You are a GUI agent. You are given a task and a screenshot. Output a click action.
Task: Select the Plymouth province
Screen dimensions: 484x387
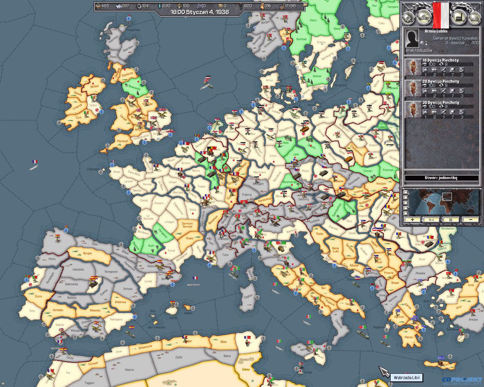pos(122,141)
